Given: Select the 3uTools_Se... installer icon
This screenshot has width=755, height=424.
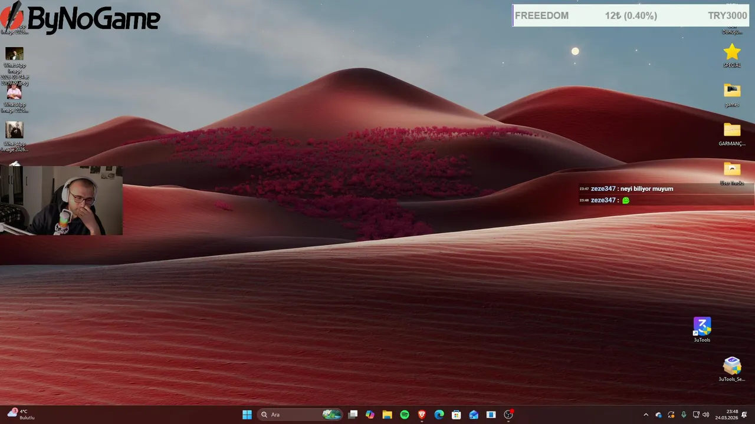Looking at the screenshot, I should click(732, 369).
